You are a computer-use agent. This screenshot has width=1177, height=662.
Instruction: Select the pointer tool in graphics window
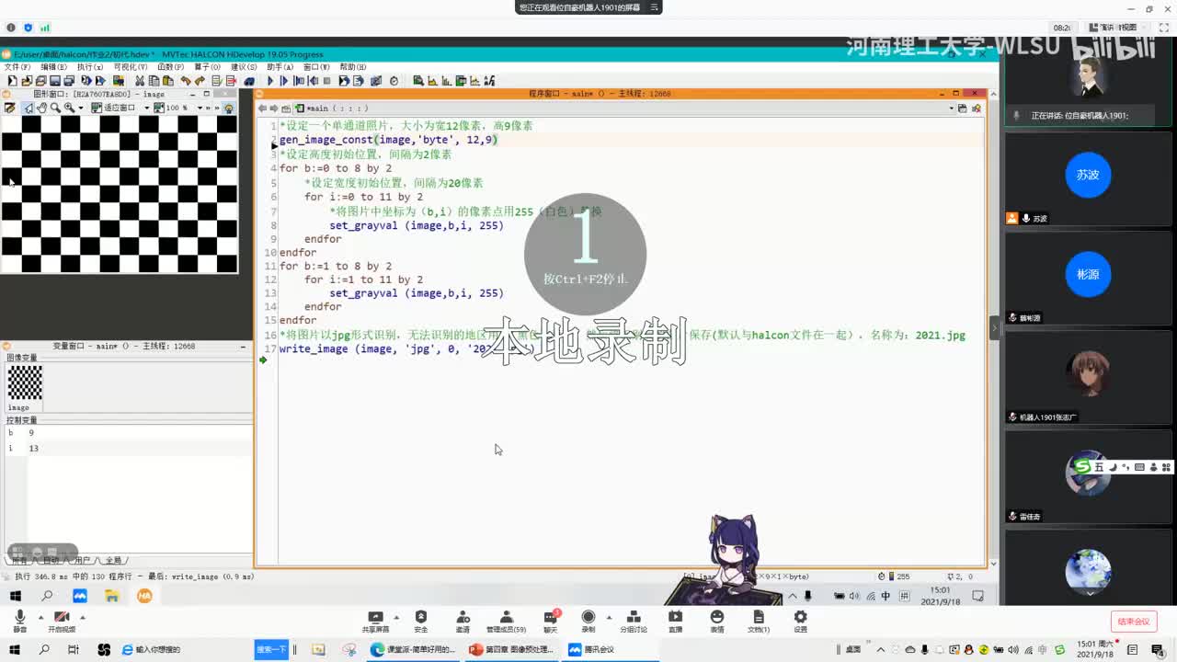(29, 108)
